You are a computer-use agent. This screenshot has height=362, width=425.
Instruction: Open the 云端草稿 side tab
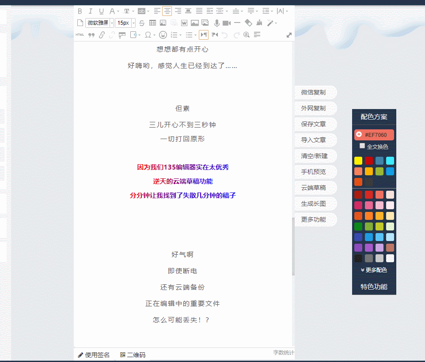tap(314, 188)
